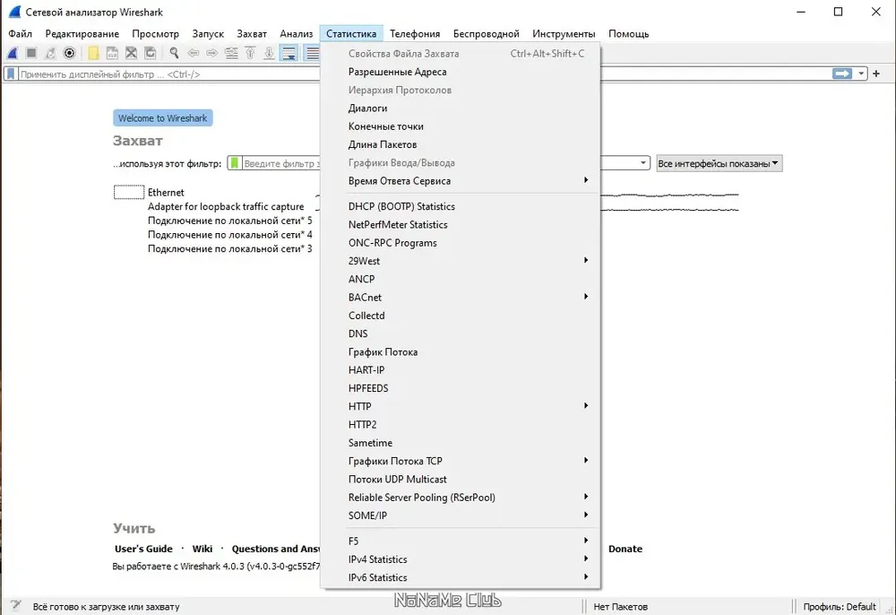Open the Телефония menu
Viewport: 896px width, 615px height.
tap(415, 34)
